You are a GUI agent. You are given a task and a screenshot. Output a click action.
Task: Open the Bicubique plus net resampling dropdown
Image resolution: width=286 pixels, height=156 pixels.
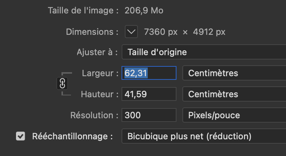(204, 136)
